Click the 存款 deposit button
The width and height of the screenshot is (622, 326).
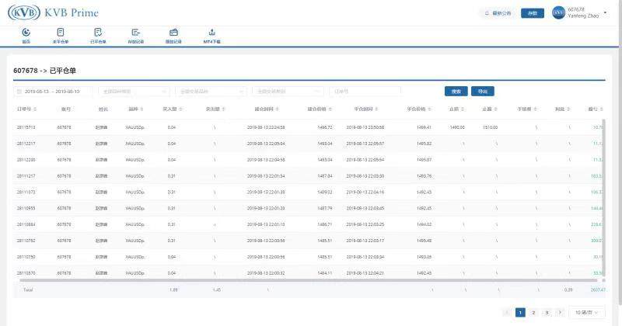[x=532, y=13]
